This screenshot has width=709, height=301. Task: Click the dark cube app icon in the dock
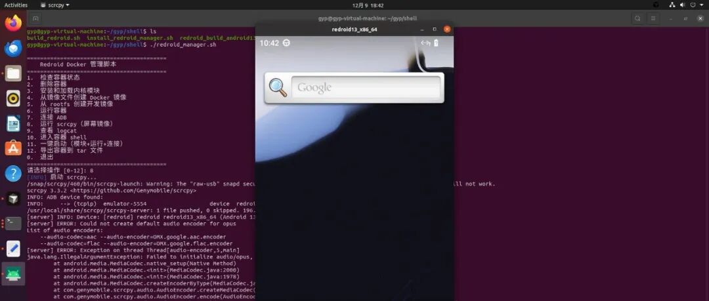pos(13,198)
